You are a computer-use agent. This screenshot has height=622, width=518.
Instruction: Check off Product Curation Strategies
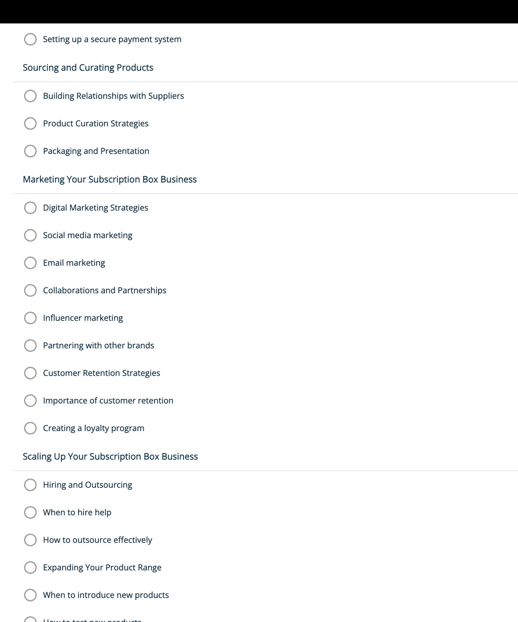tap(30, 124)
